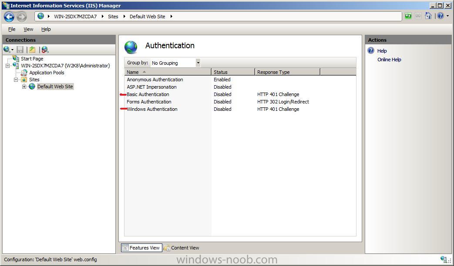Screen dimensions: 454x266
Task: Click the address bar field
Action: [x=219, y=17]
